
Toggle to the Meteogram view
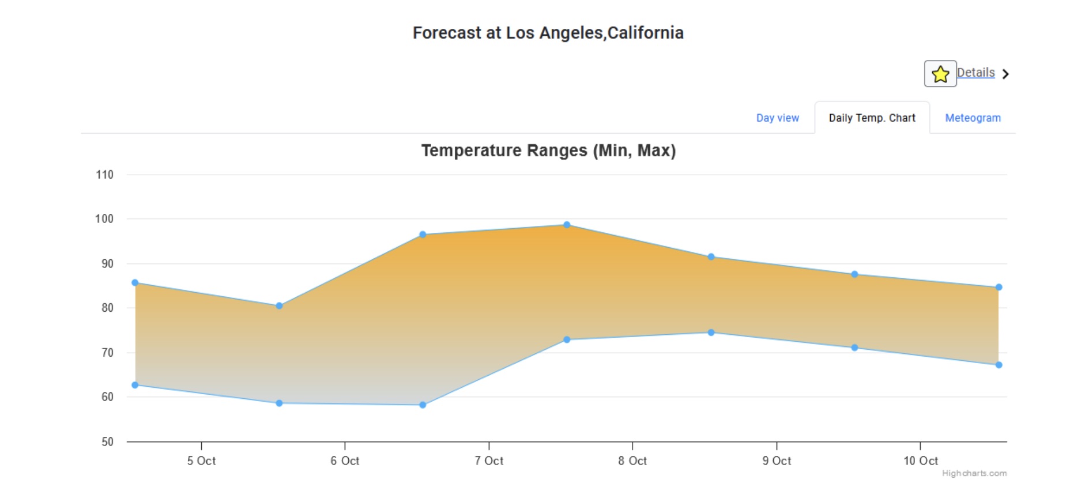973,118
